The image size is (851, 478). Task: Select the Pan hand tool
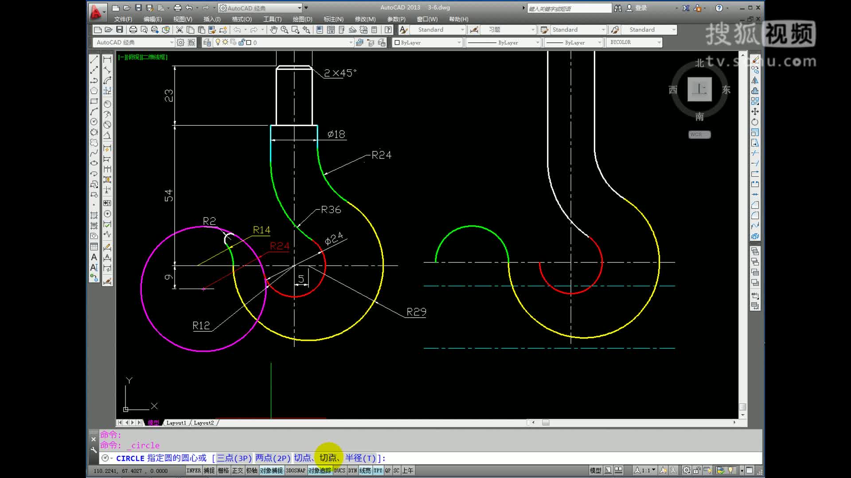(273, 30)
